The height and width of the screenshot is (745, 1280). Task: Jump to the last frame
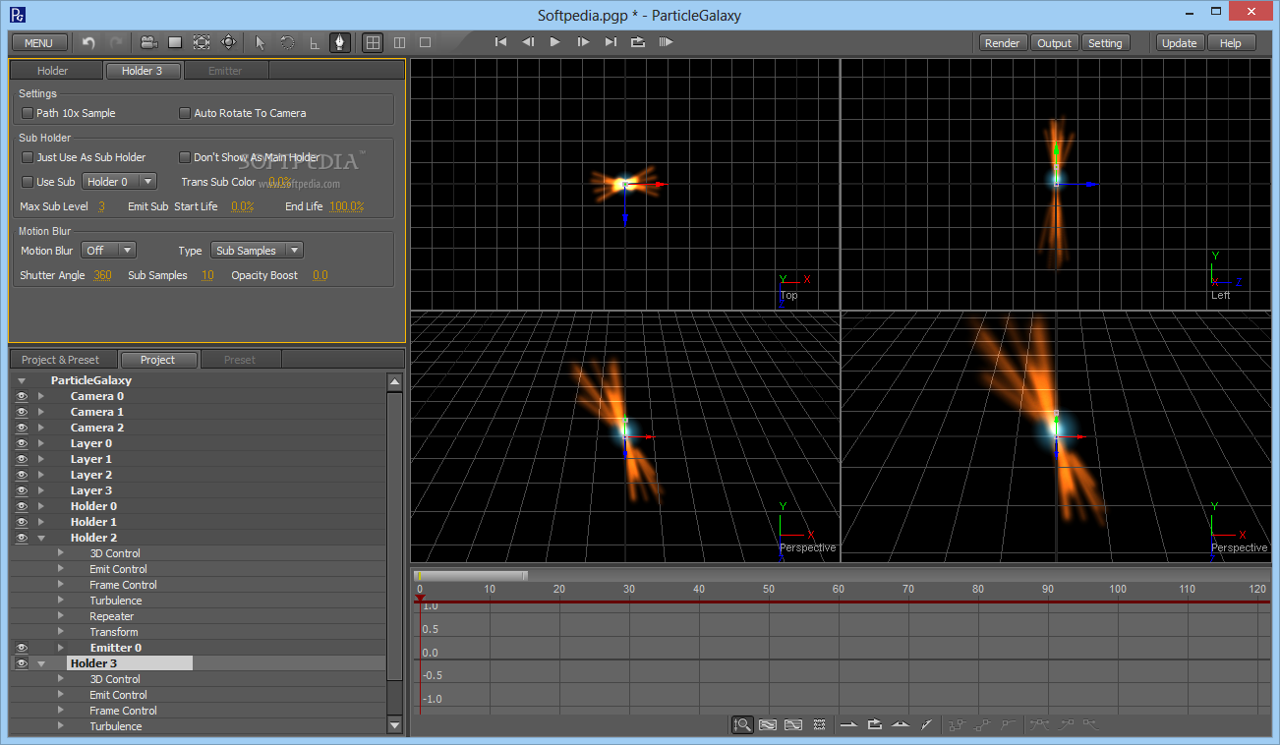[611, 42]
